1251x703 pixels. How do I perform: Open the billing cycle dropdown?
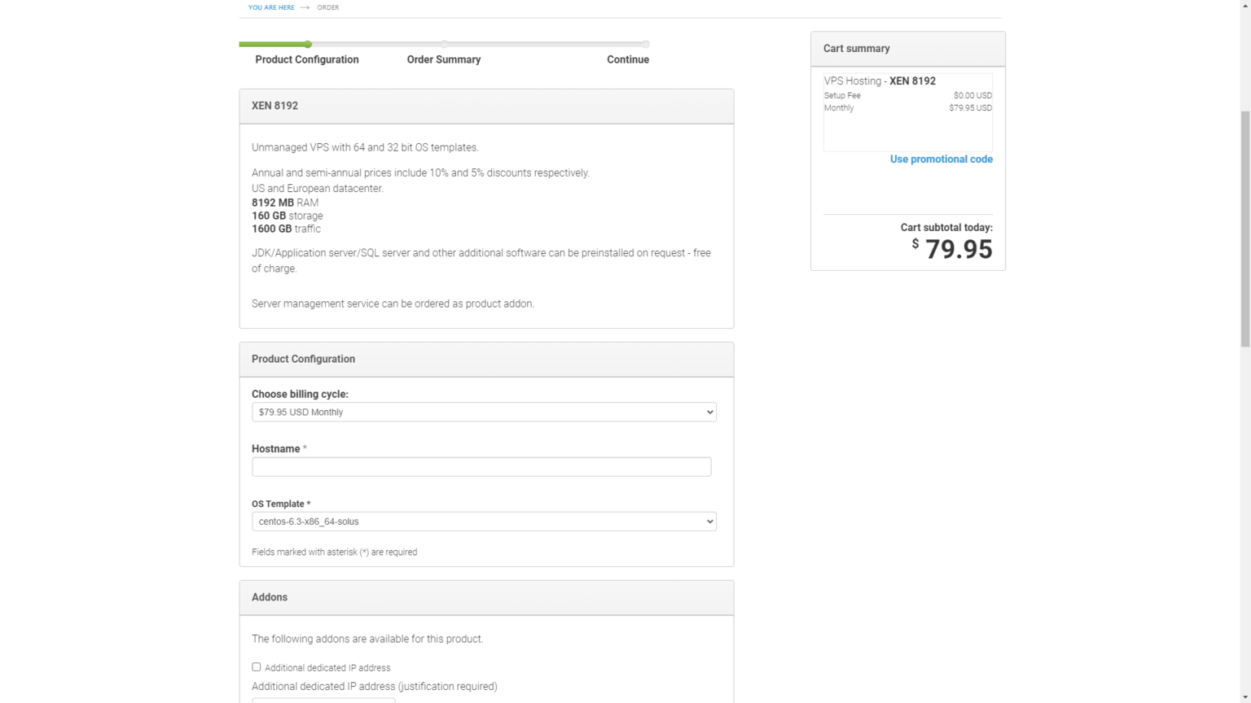484,413
